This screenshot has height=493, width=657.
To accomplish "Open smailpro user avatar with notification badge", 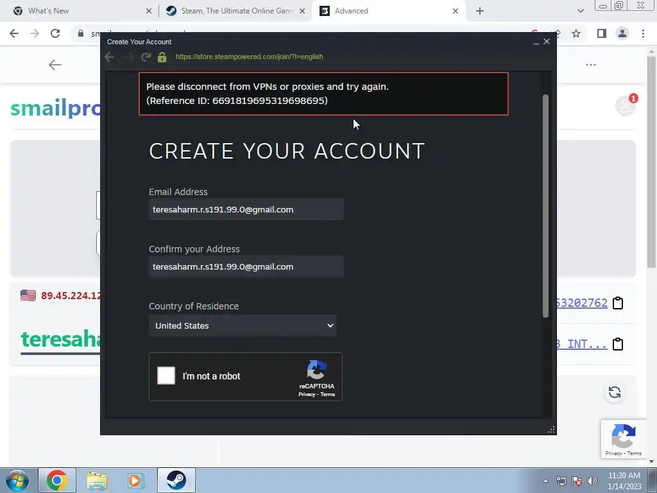I will (x=626, y=105).
